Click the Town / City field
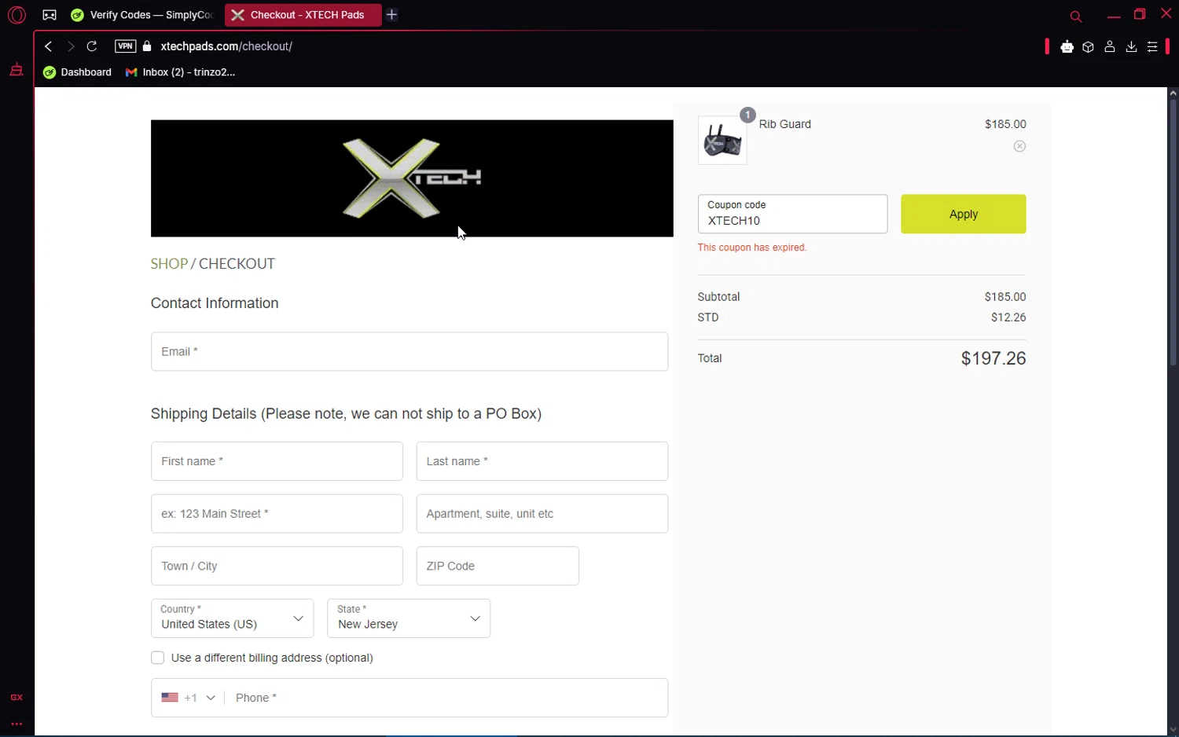 click(277, 566)
